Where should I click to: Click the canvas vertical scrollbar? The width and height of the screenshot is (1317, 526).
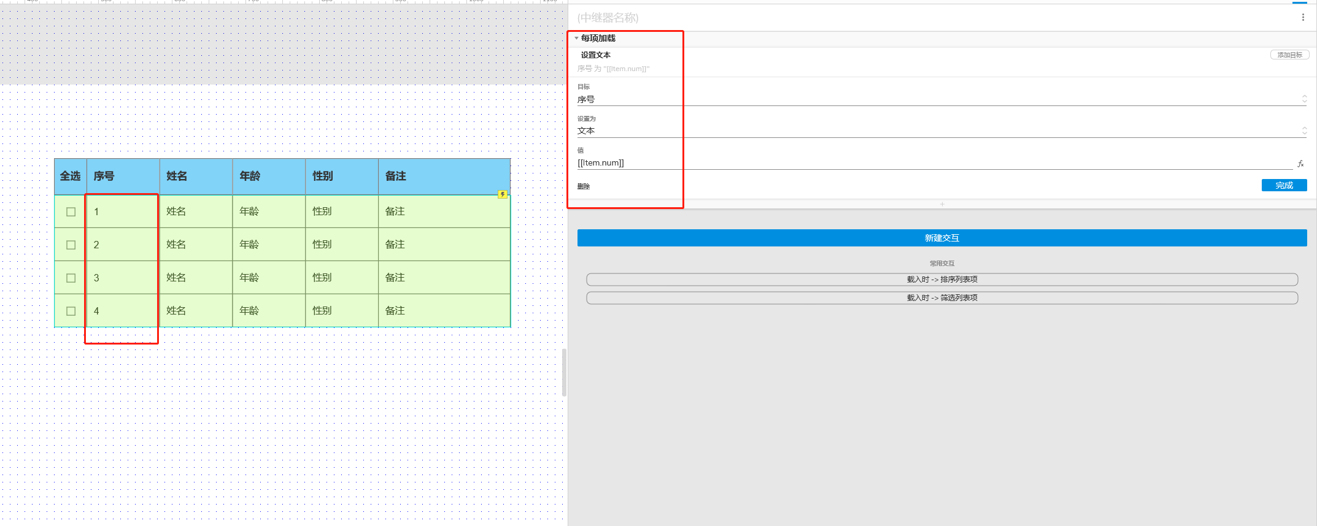click(x=564, y=372)
